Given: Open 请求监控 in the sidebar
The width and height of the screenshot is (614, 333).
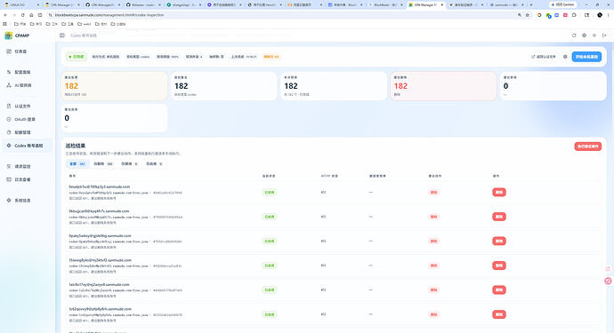Looking at the screenshot, I should click(27, 167).
